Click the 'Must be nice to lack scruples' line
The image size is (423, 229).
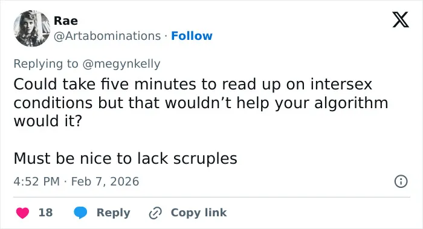coord(126,158)
